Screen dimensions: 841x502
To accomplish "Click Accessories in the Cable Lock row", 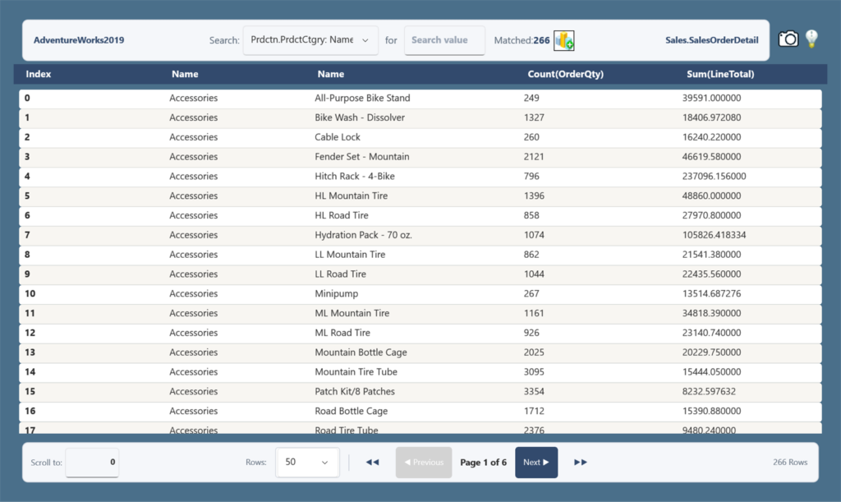I will point(194,137).
